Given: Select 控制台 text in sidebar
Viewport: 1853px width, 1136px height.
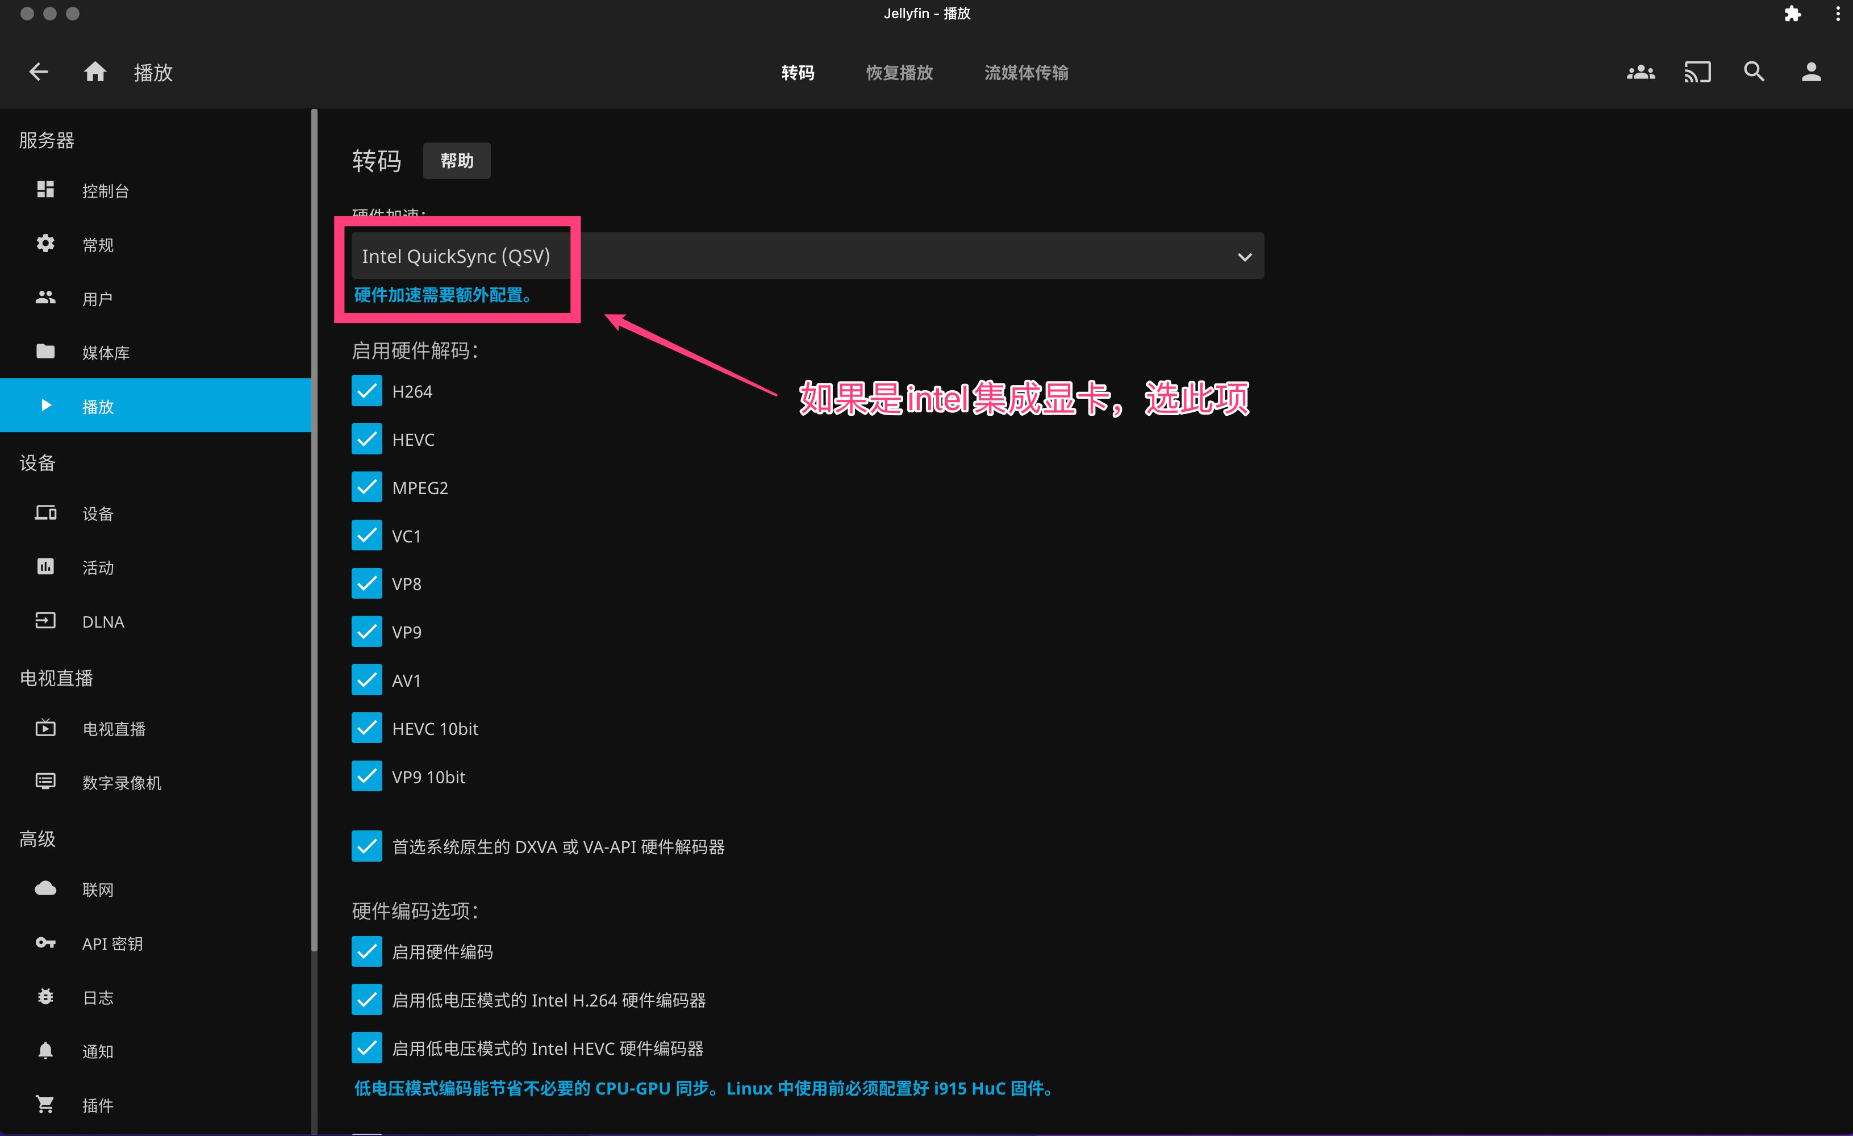Looking at the screenshot, I should click(x=105, y=191).
